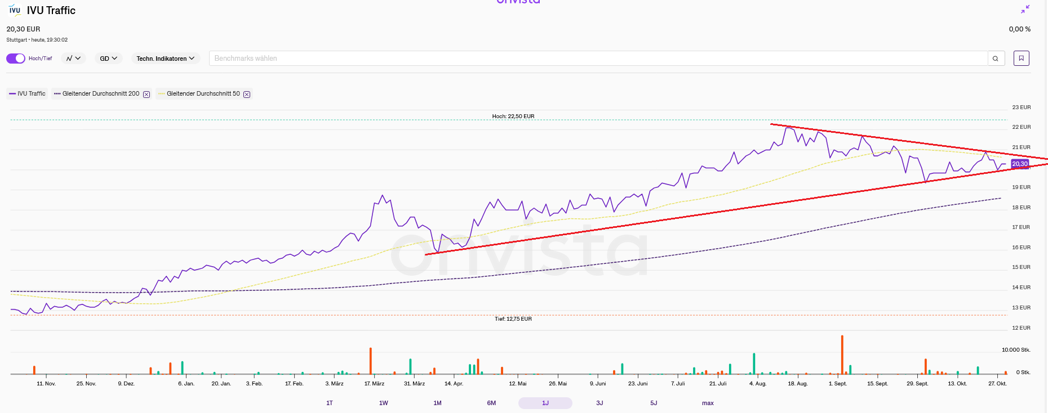Choose the max time range
Screen dimensions: 1048x413
708,403
